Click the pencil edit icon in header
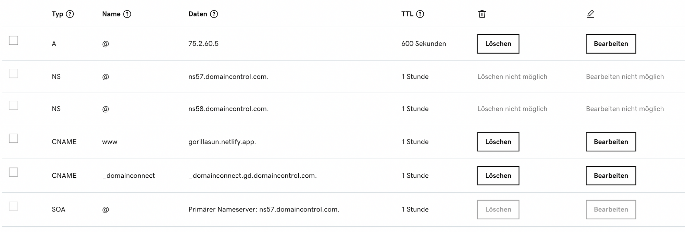Viewport: 685px width, 232px height. pyautogui.click(x=590, y=14)
